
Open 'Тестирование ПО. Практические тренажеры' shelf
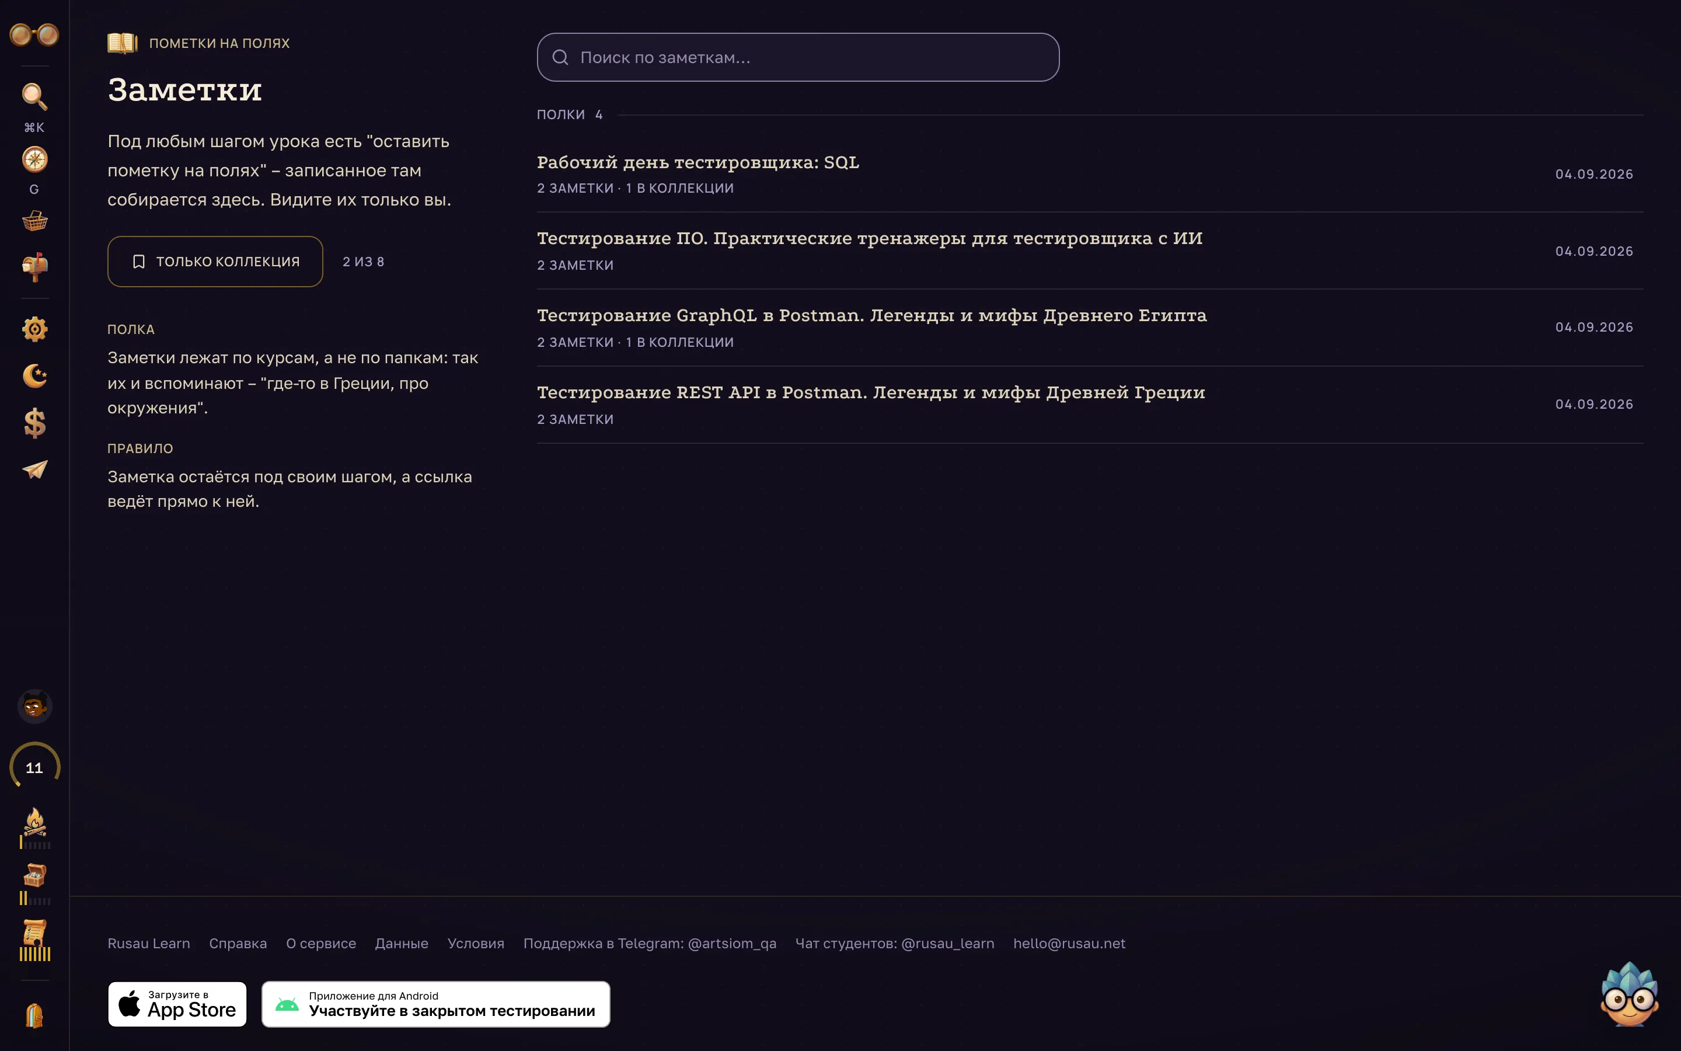1090,251
